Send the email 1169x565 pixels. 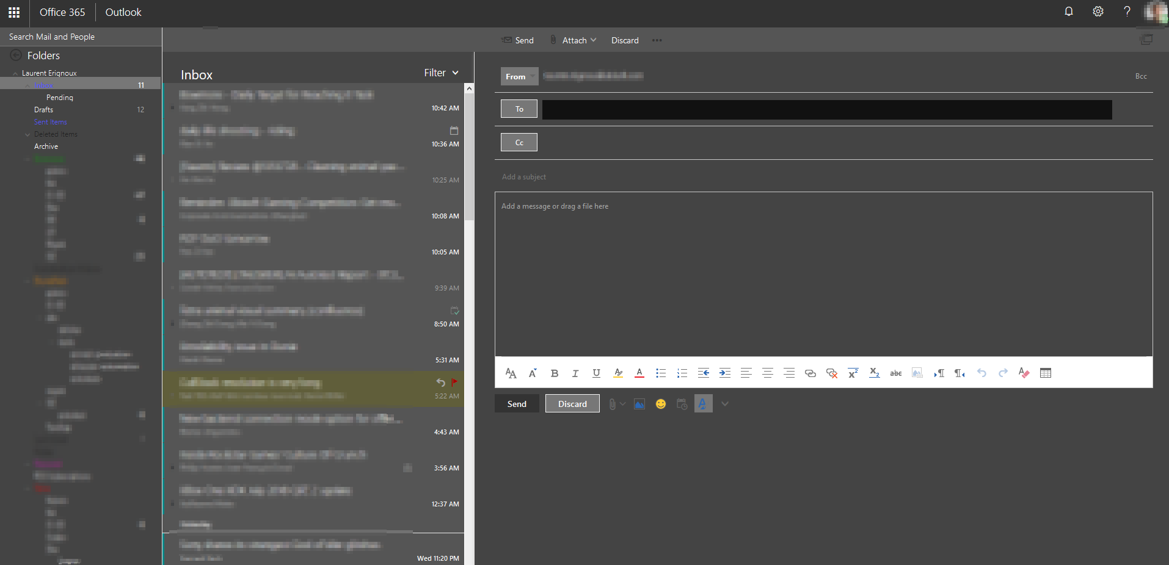click(x=517, y=403)
